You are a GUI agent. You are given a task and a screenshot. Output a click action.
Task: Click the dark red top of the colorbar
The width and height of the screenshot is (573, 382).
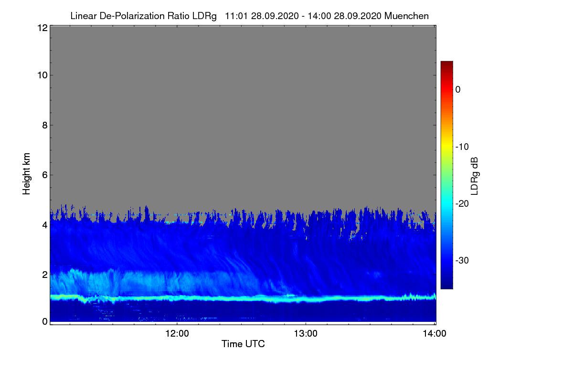tap(446, 64)
